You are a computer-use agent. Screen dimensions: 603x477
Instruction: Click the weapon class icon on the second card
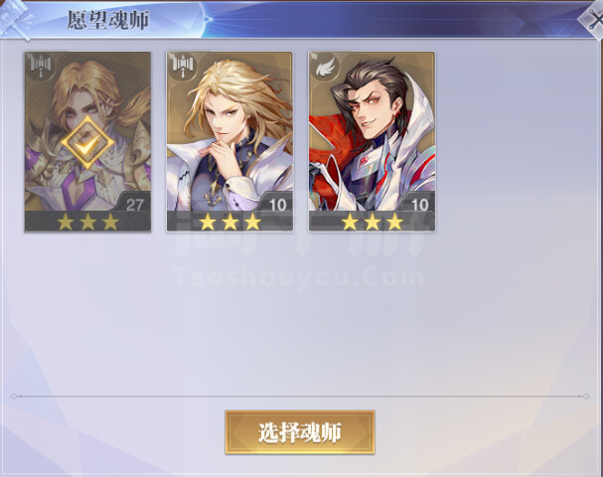pyautogui.click(x=183, y=67)
